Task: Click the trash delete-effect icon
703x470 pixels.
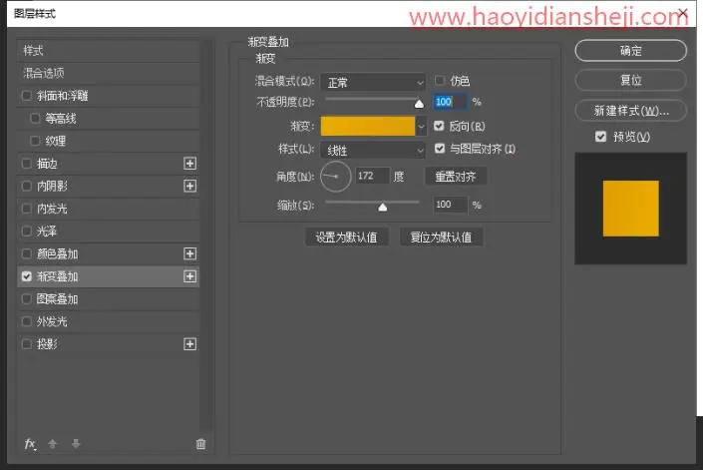Action: [200, 444]
